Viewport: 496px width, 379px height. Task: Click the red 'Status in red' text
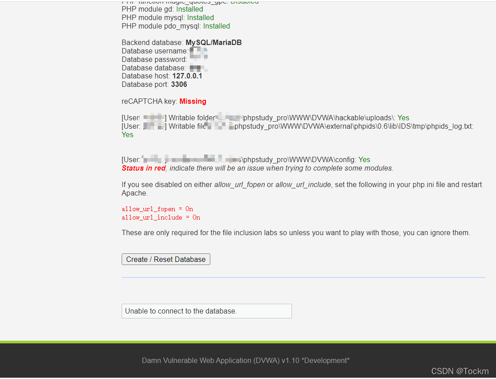143,168
